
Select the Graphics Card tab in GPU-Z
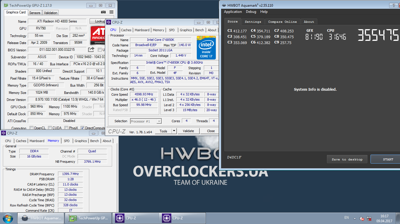[x=16, y=12]
